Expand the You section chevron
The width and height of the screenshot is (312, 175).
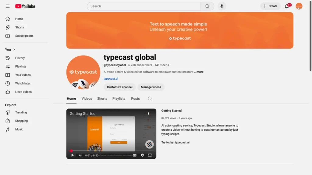click(x=14, y=50)
